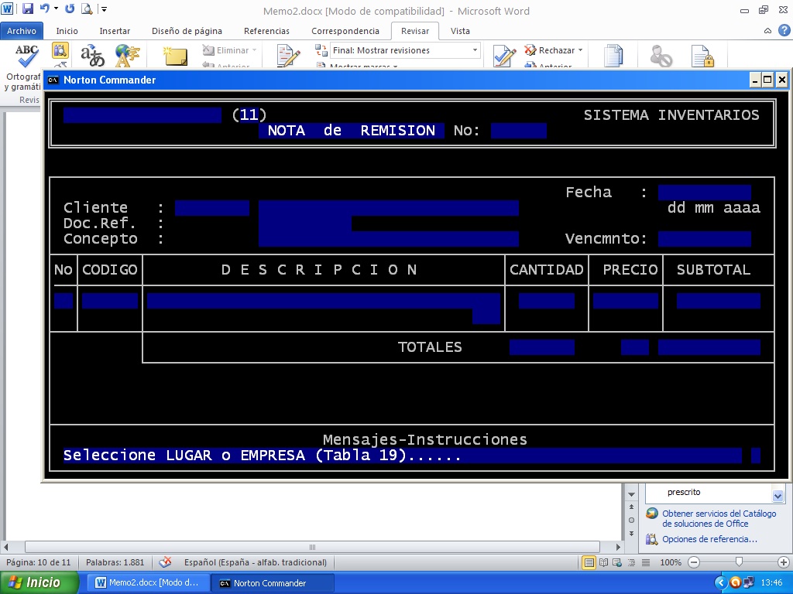793x594 pixels.
Task: Click the spelling and grammar ABC icon
Action: [26, 56]
